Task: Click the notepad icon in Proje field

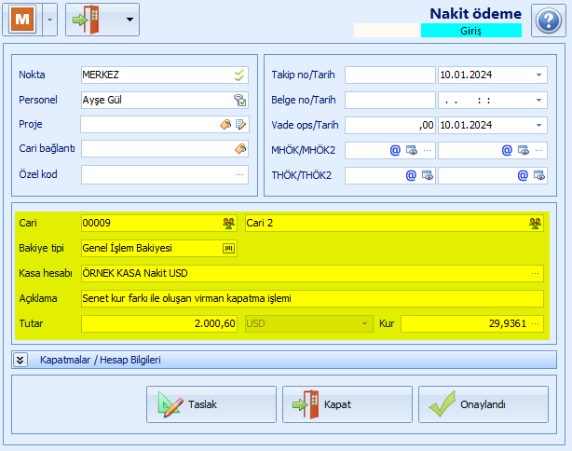Action: (x=240, y=125)
